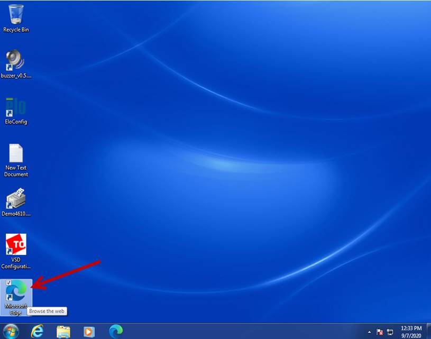
Task: Launch Microsoft Edge from the taskbar
Action: pos(116,331)
